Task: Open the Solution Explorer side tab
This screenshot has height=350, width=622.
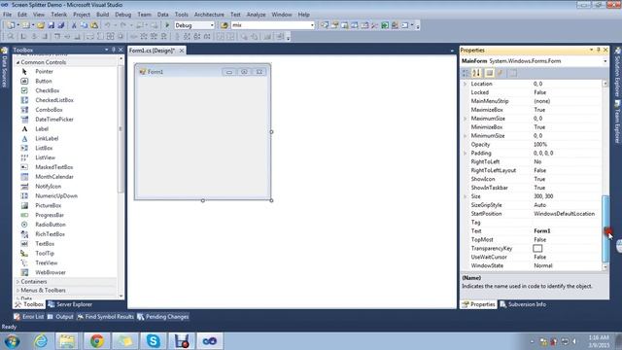Action: (617, 71)
